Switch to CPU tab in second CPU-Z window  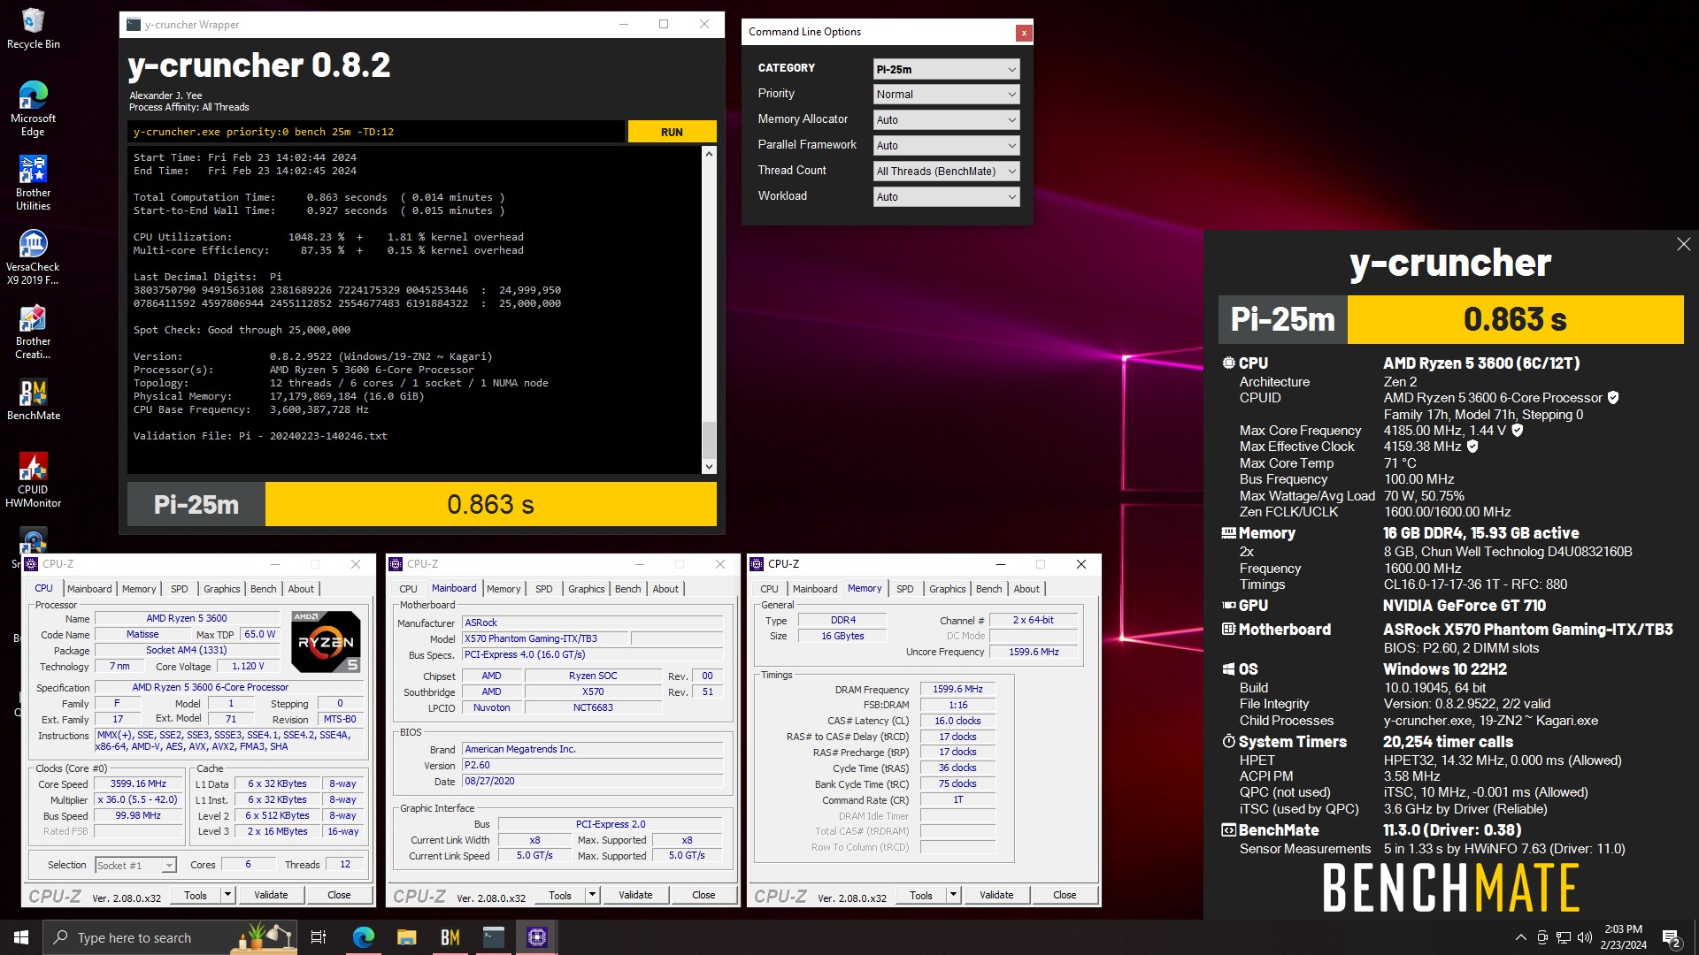tap(408, 589)
